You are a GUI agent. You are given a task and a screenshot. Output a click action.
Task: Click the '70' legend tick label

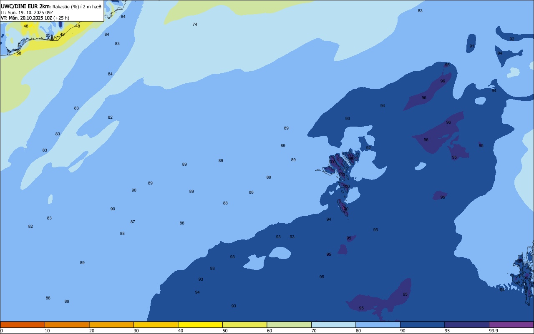point(314,331)
